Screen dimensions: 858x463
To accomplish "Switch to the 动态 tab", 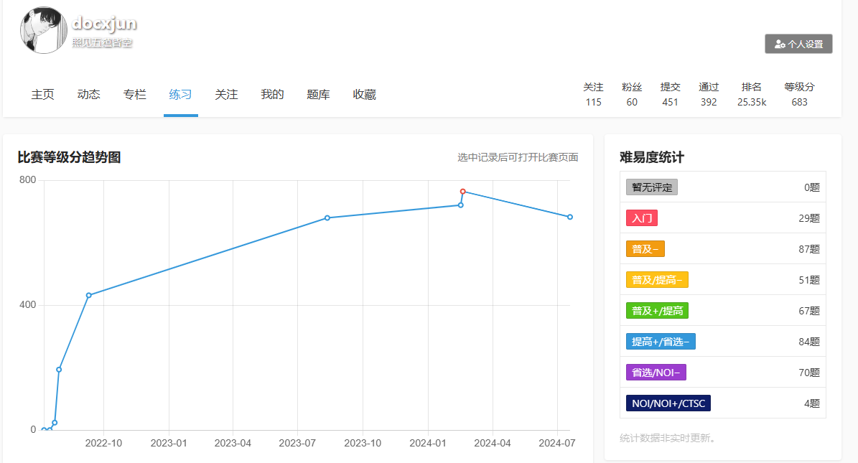I will pyautogui.click(x=88, y=95).
